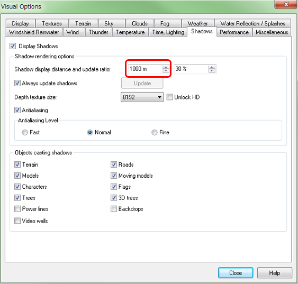298x284 pixels.
Task: Decrease shadow display distance with down arrow
Action: 166,71
